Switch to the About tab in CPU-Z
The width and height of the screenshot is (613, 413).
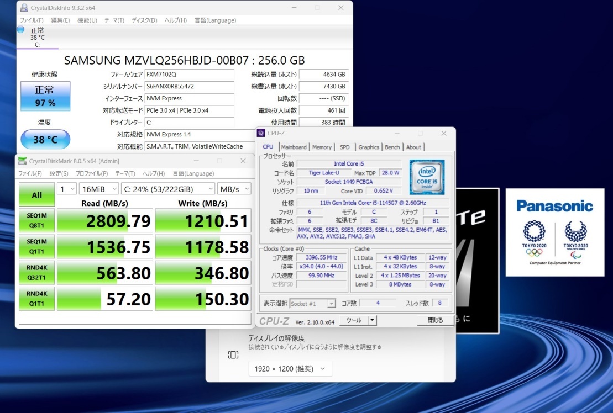[x=413, y=147]
